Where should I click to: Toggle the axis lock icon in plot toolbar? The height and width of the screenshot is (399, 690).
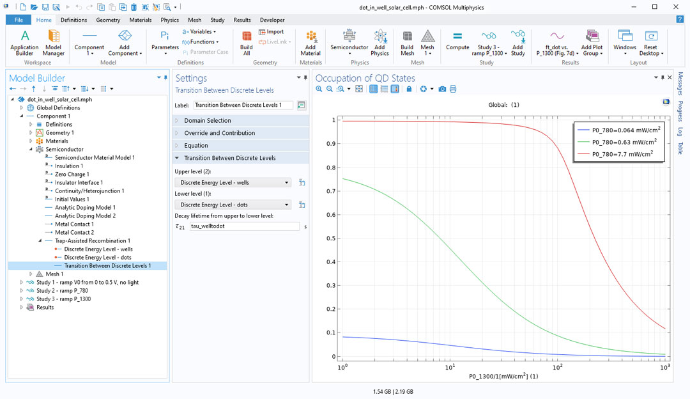409,89
